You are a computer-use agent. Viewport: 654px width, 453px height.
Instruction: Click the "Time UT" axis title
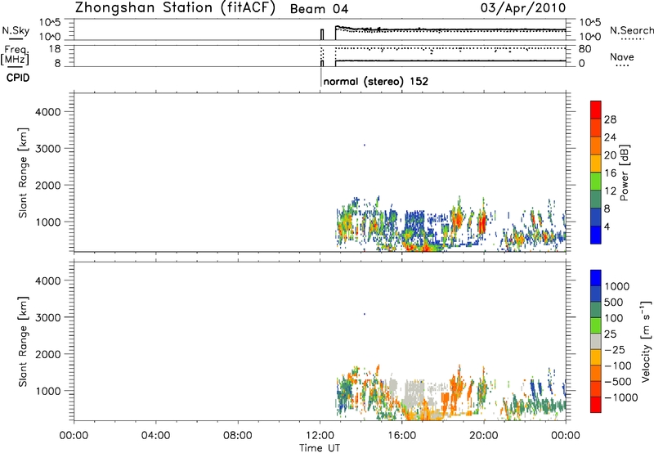coord(320,448)
